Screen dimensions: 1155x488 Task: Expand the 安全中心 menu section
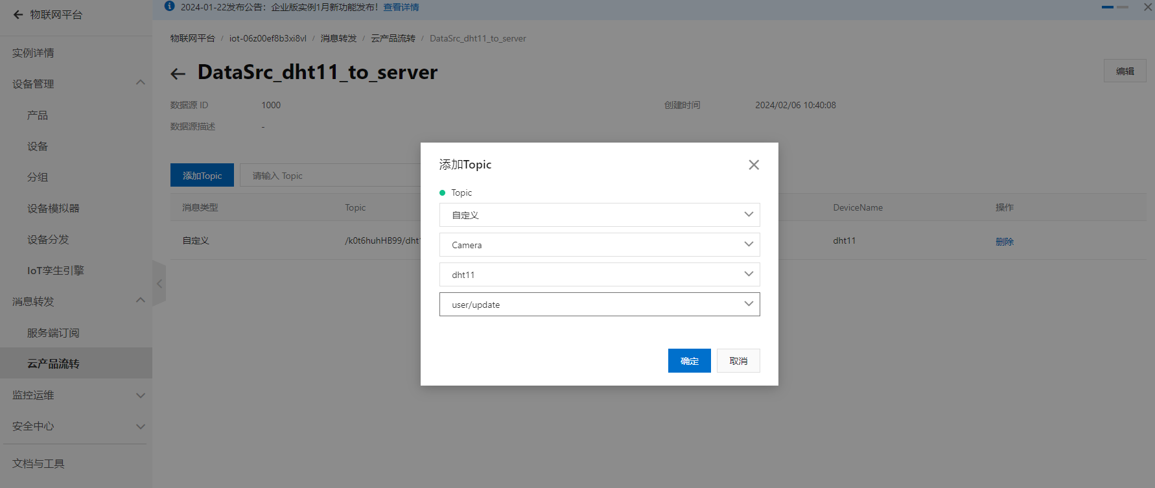click(141, 426)
